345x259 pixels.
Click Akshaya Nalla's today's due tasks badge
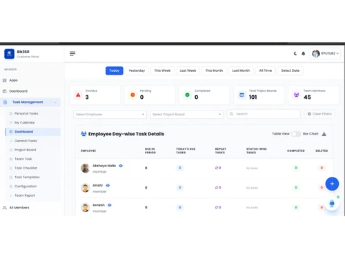tap(180, 168)
